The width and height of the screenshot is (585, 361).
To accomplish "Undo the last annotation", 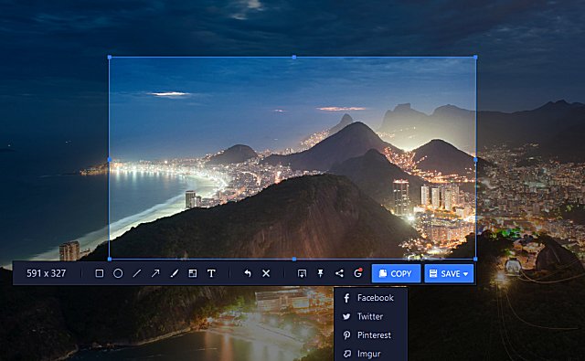I will [248, 273].
